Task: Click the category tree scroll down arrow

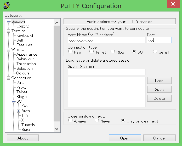Action: pos(57,129)
